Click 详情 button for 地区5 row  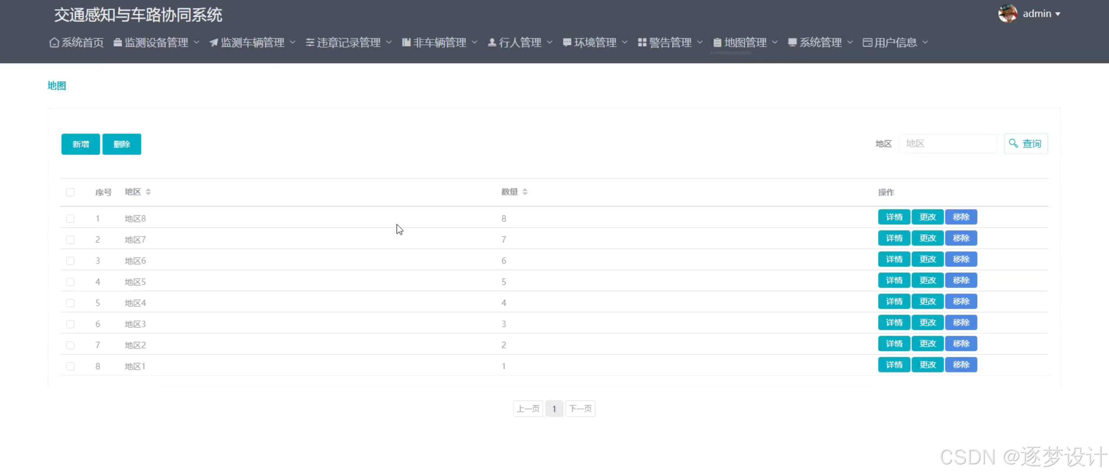point(894,280)
